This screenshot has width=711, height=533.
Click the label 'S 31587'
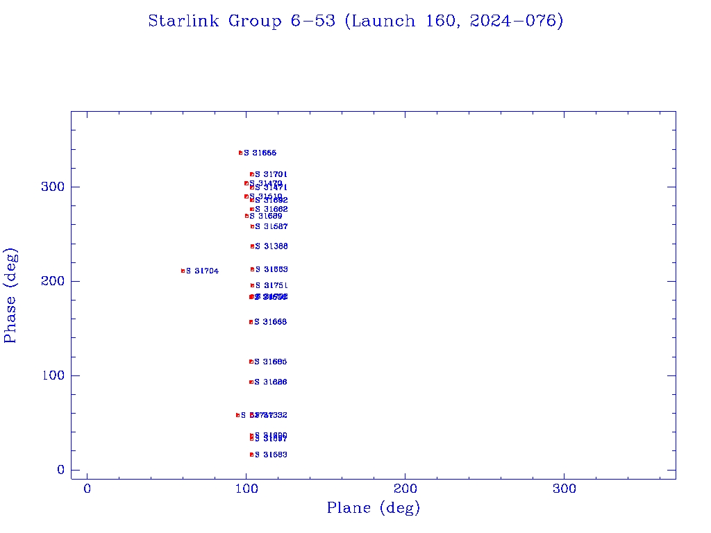point(271,227)
